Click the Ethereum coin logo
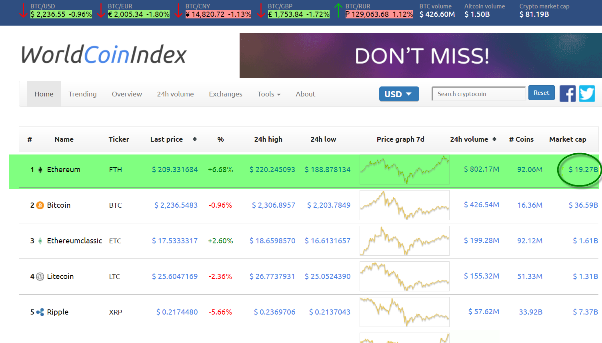This screenshot has height=343, width=602. coord(40,170)
